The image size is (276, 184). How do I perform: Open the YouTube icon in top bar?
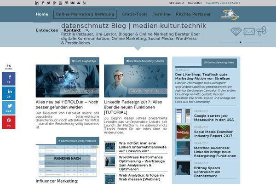[x=60, y=3]
